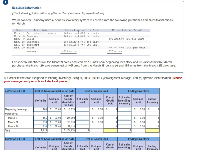Click March 18 cost per unit 65.00
Image resolution: width=201 pixels, height=151 pixels.
(x=55, y=122)
